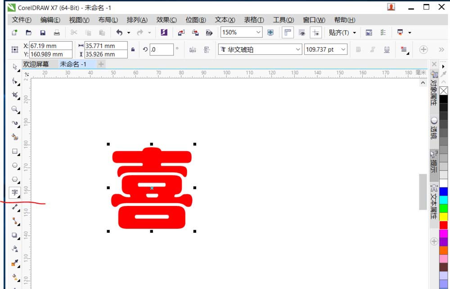Viewport: 450px width, 289px height.
Task: Click the vertical scrollbar thumb
Action: [423, 192]
